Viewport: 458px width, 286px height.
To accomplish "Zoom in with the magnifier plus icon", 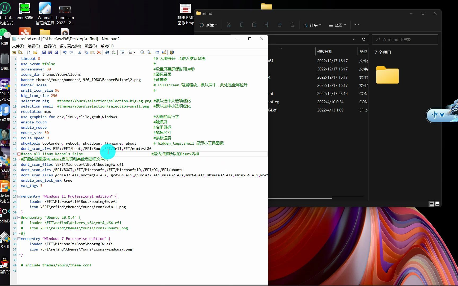I will click(x=142, y=52).
